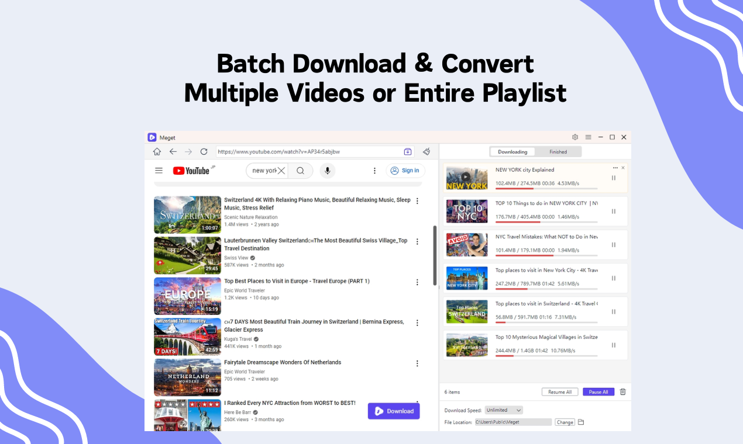Pause Top places in Switzerland download
The height and width of the screenshot is (444, 743).
click(614, 311)
